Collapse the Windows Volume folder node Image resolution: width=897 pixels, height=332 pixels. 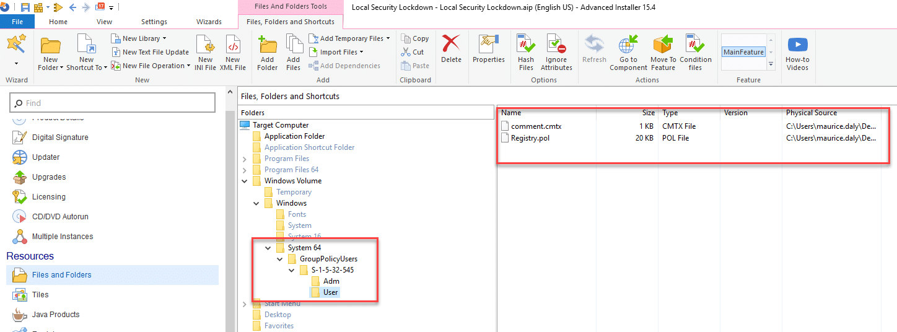tap(245, 181)
